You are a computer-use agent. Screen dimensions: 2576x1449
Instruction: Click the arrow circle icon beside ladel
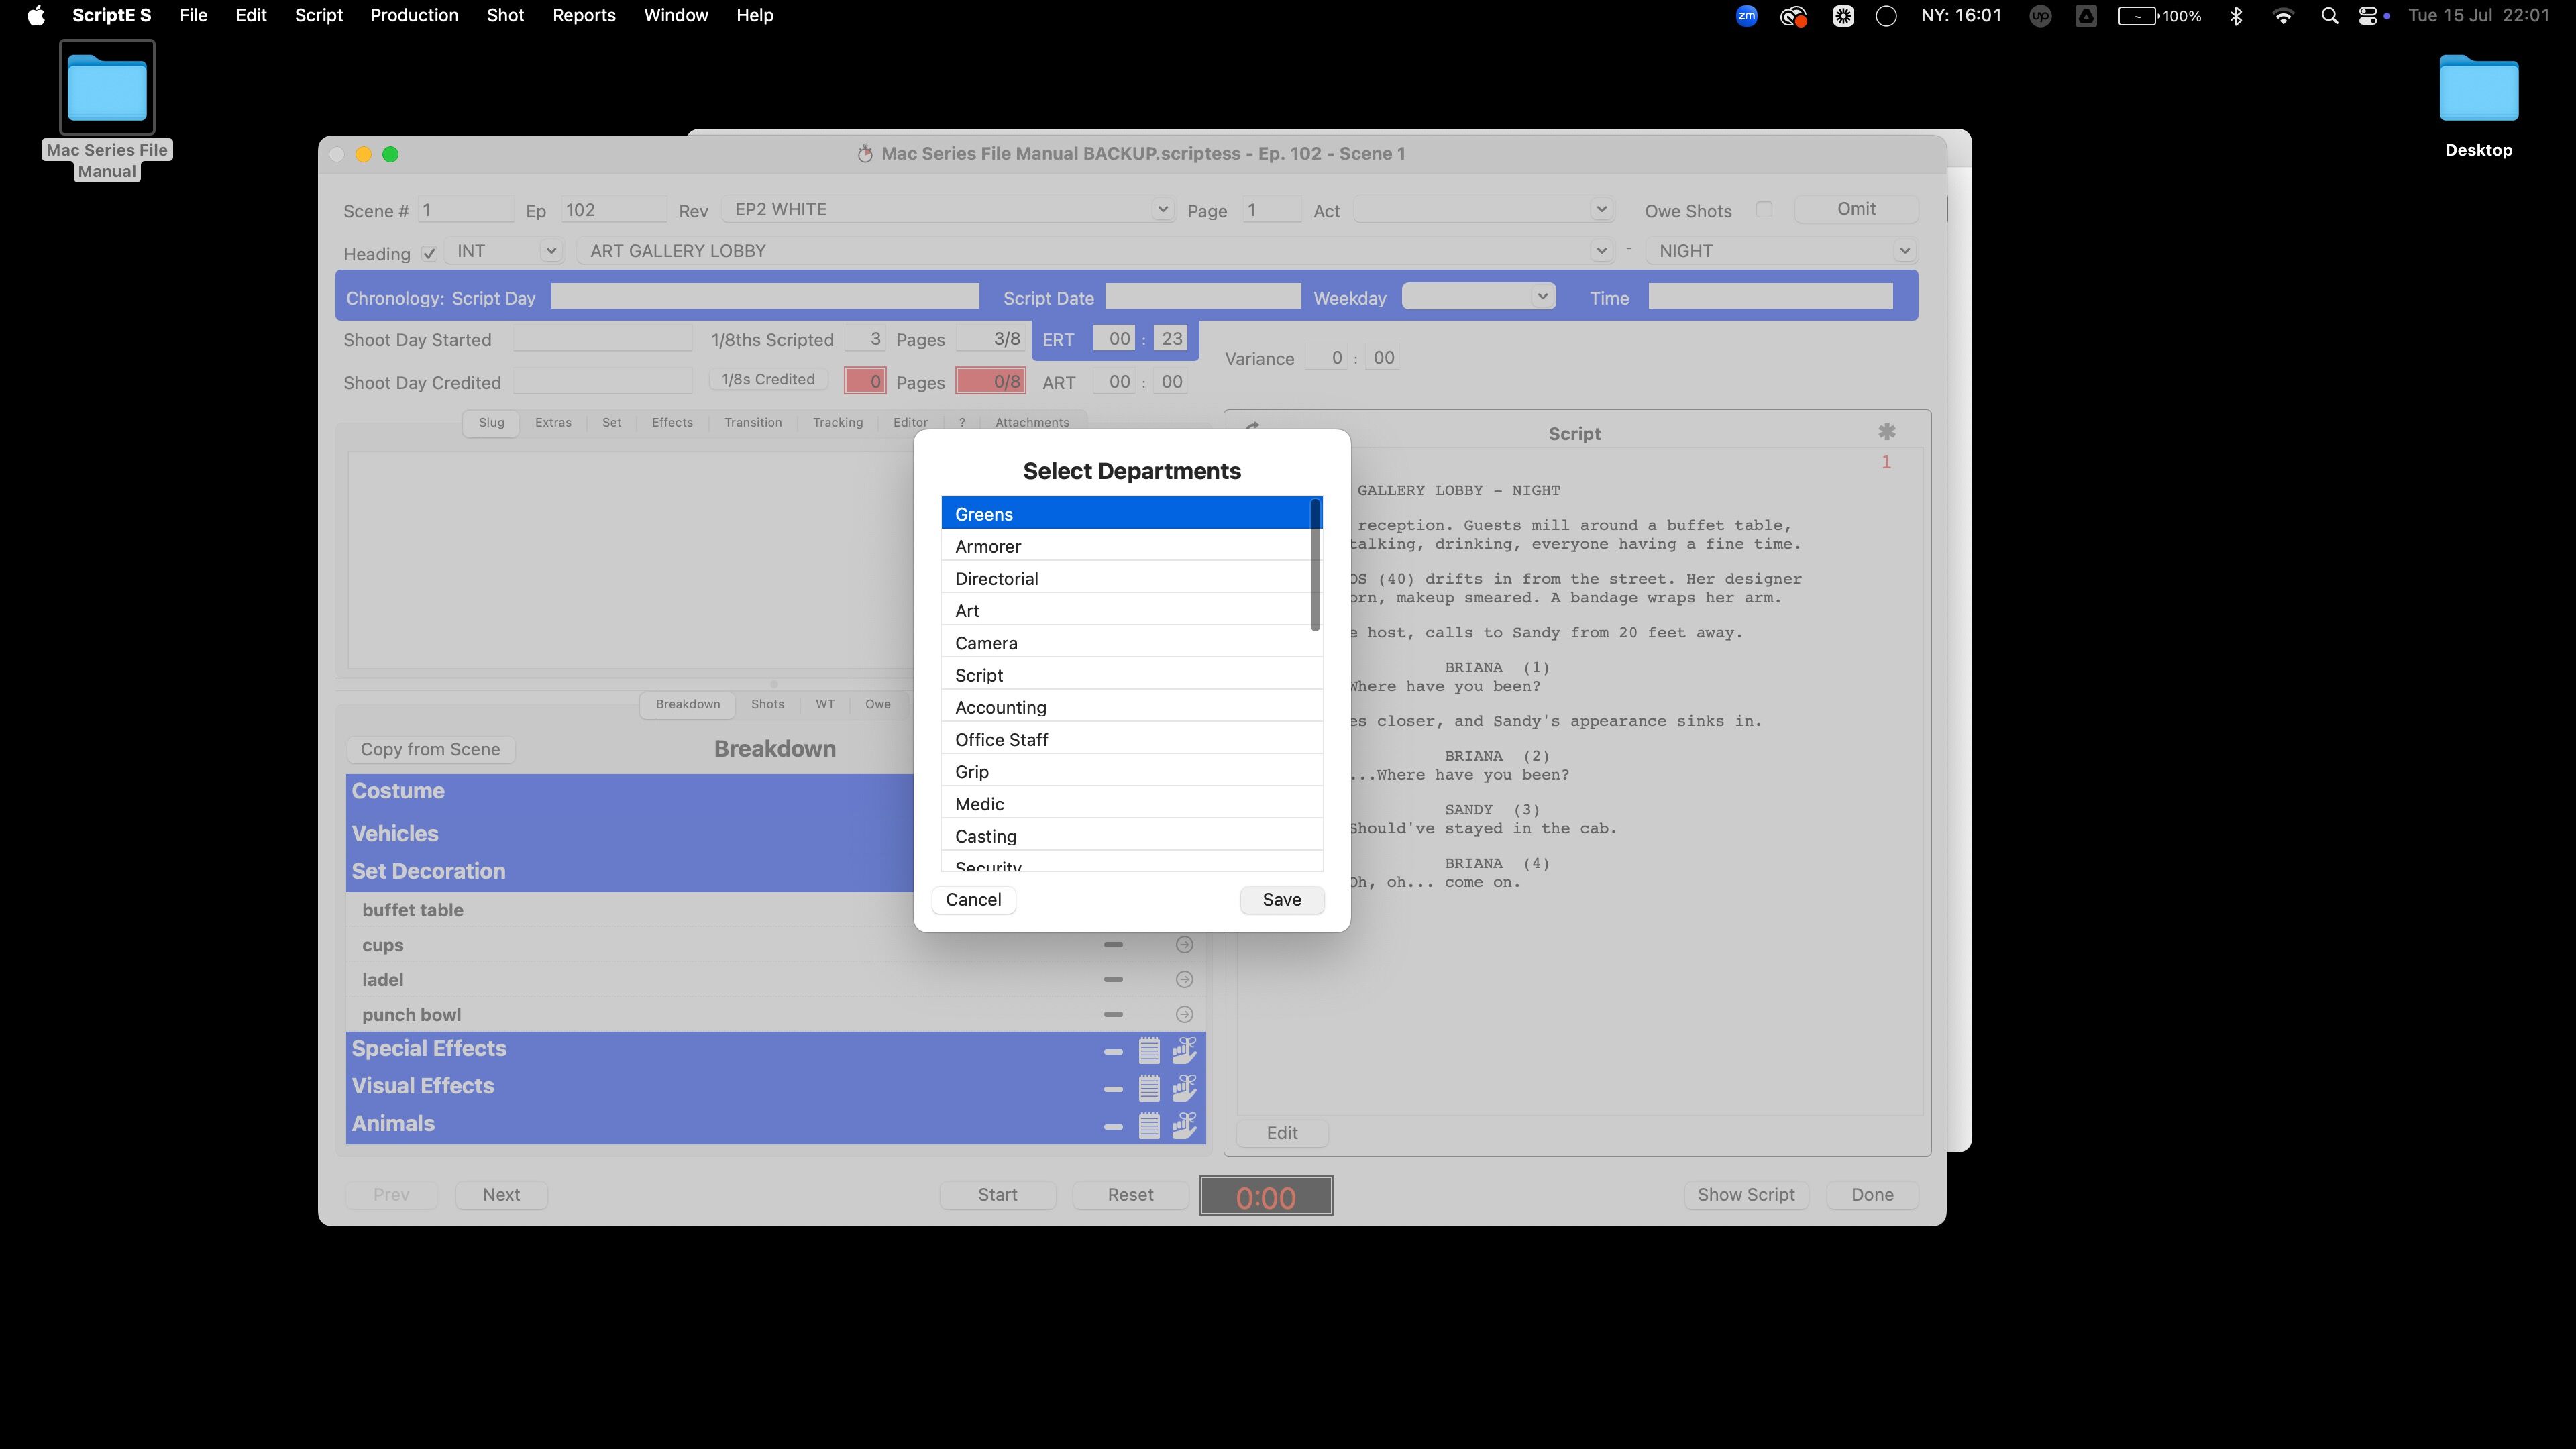coord(1184,980)
